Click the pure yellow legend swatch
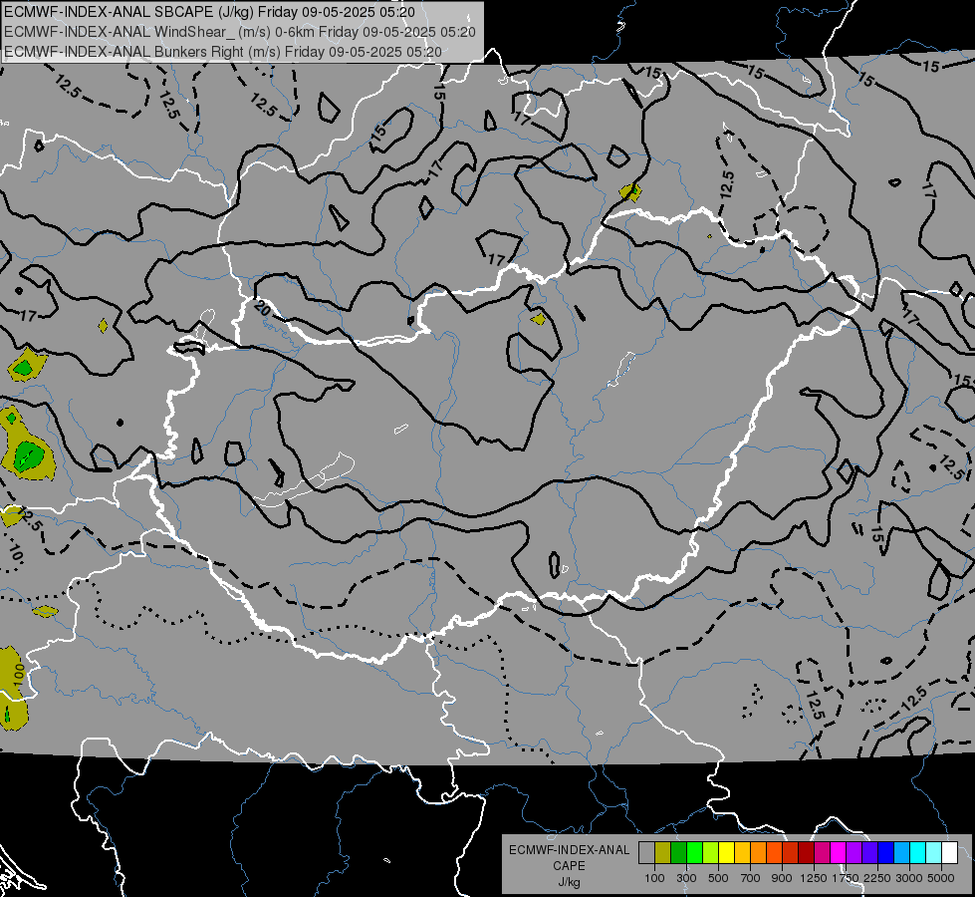Viewport: 975px width, 897px height. tap(726, 852)
